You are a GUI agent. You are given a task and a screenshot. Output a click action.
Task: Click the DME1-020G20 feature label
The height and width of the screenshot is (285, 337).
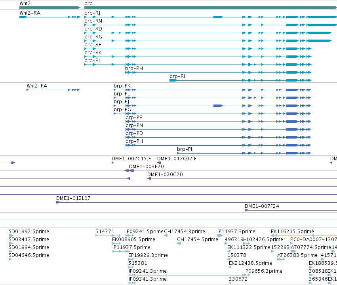165,175
